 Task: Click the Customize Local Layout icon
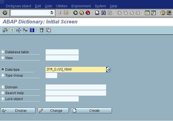[x=169, y=13]
